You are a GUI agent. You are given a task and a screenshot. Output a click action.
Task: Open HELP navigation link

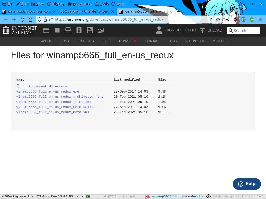[x=106, y=41]
